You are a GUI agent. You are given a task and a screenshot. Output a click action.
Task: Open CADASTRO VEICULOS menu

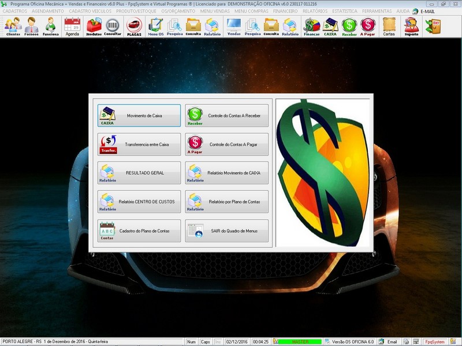[90, 11]
